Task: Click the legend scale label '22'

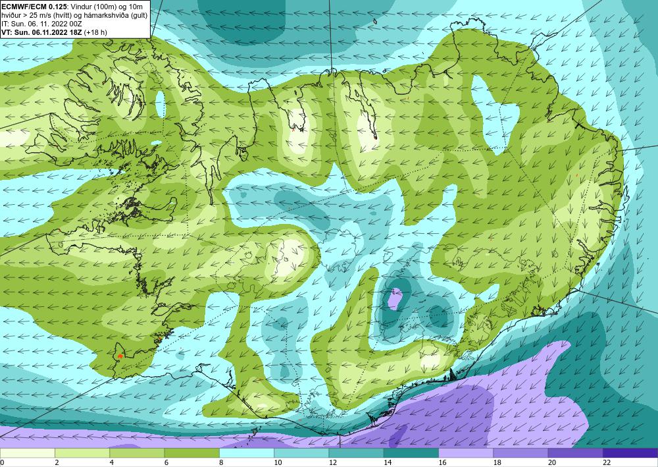Action: [607, 462]
